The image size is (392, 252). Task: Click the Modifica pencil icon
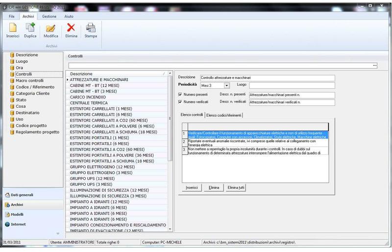click(x=50, y=28)
